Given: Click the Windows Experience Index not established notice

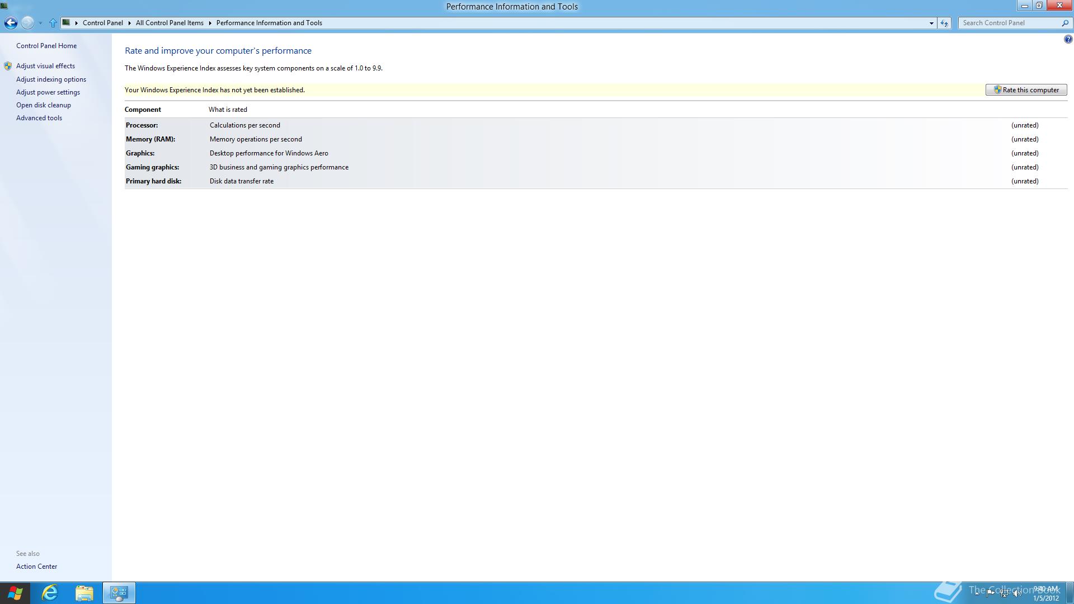Looking at the screenshot, I should coord(215,90).
